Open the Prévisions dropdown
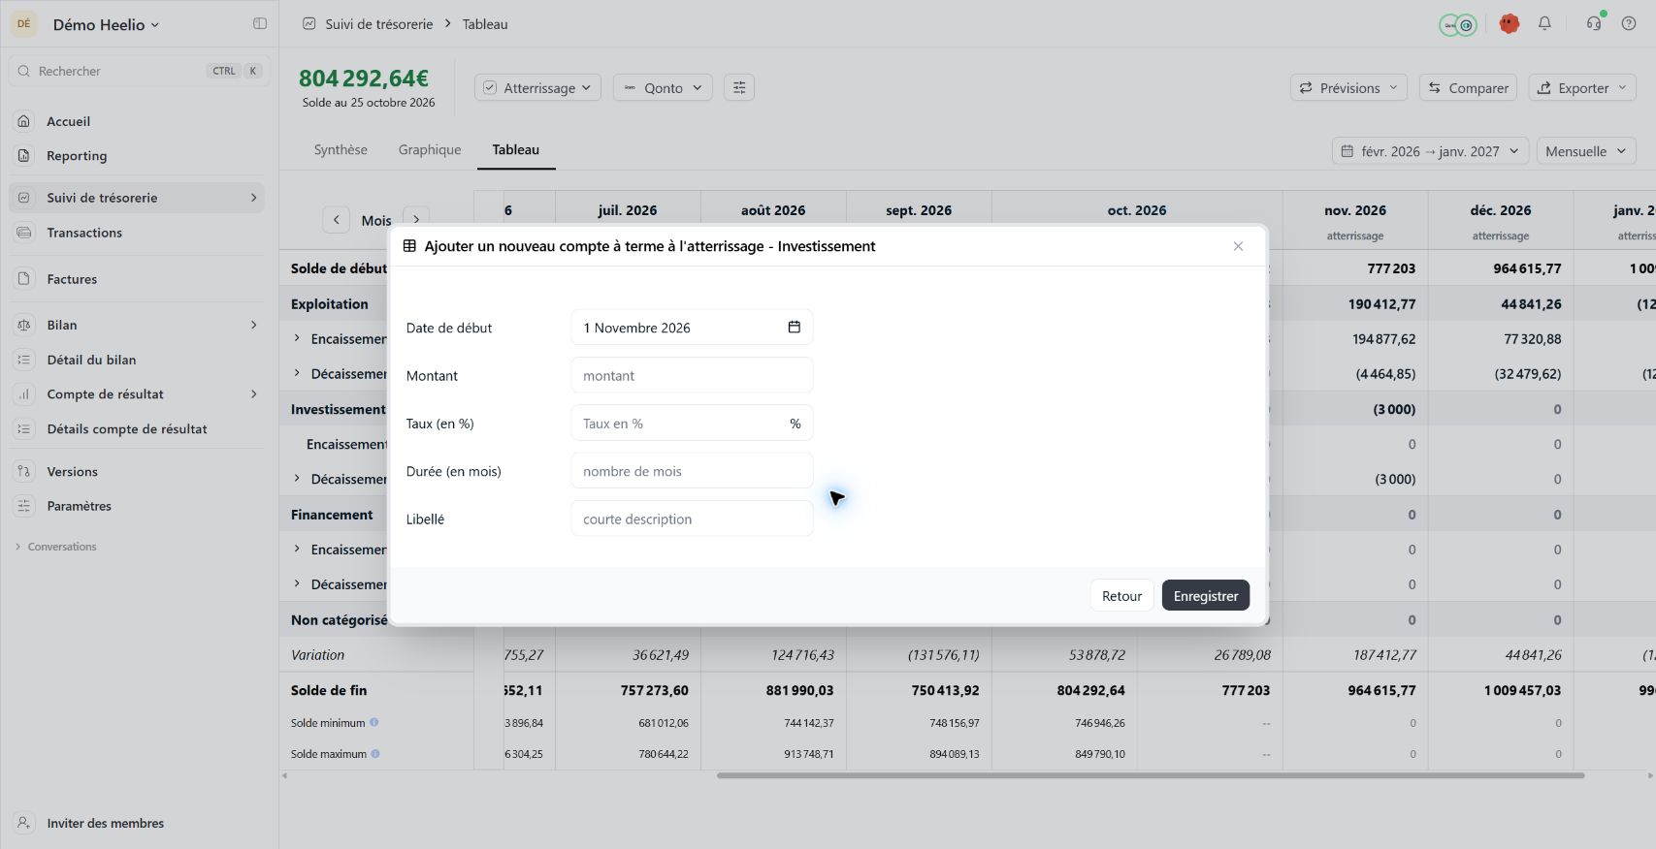This screenshot has height=849, width=1656. (x=1348, y=88)
